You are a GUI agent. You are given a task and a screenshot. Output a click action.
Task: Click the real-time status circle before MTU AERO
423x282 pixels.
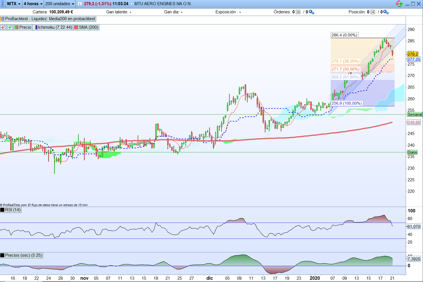(x=131, y=4)
